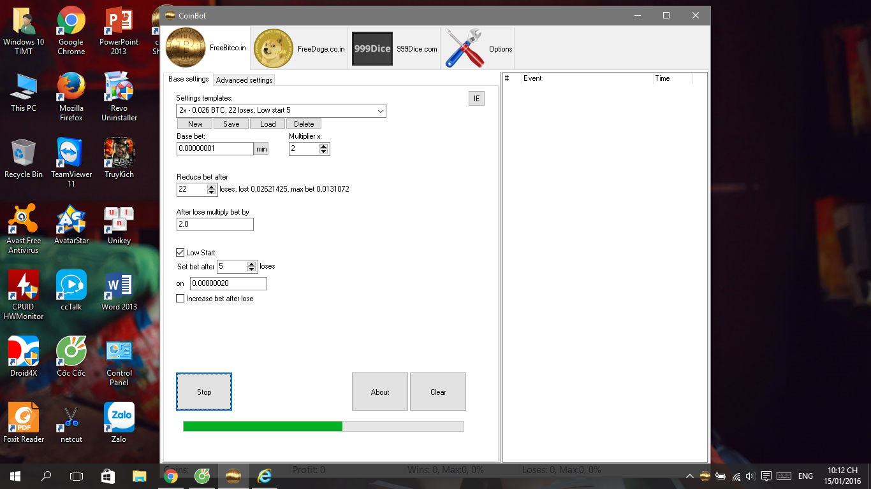
Task: Set base bet to min
Action: tap(261, 149)
